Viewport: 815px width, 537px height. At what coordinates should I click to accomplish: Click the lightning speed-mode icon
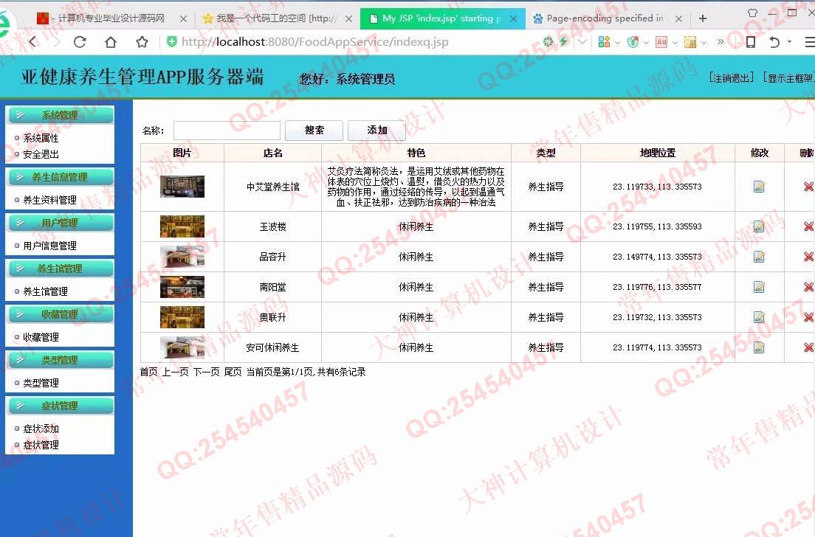coord(563,41)
